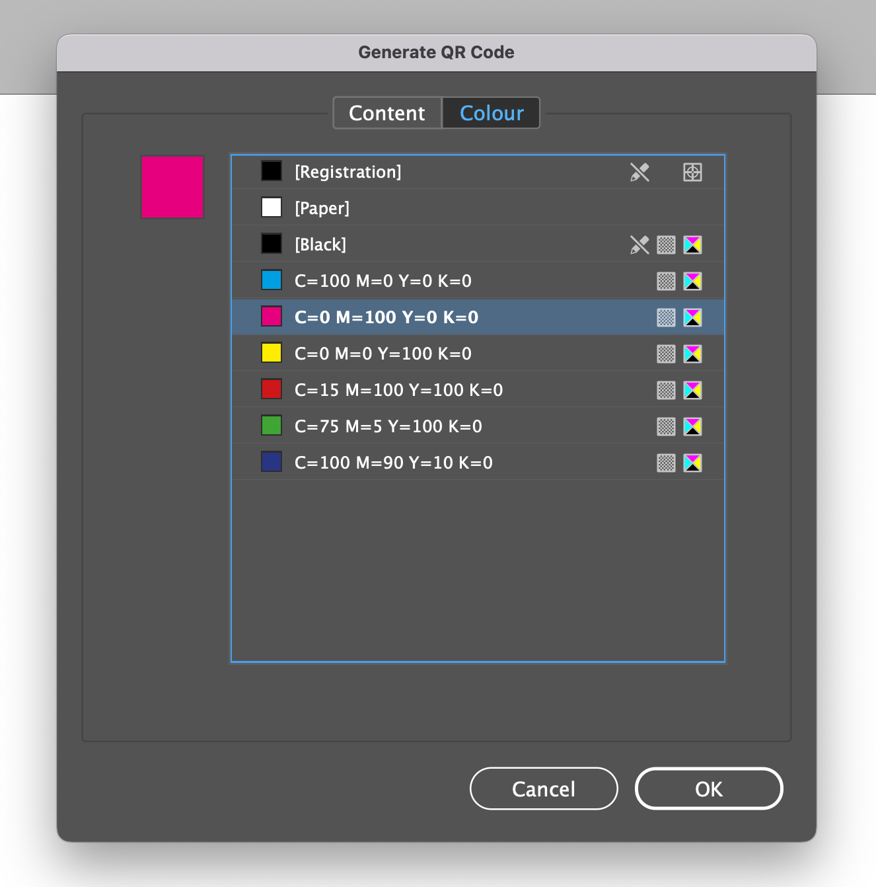Click the non-editable pencil icon beside [Registration]

[639, 172]
